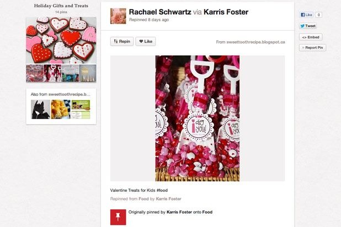Click the Repin button

pos(122,41)
